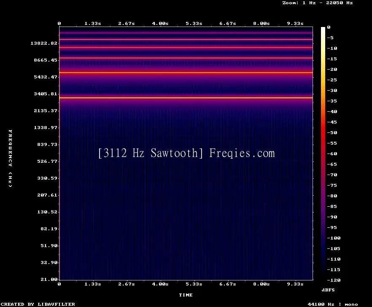
Task: Click the 9.33s label on bottom time axis
Action: pos(295,284)
